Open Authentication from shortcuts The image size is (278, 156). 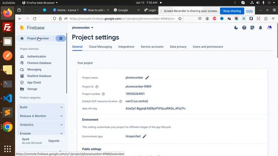[x=36, y=56]
